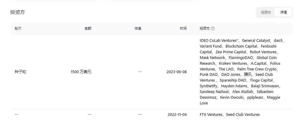This screenshot has width=296, height=130.
Task: Click the 时间 column header
Action: point(183,29)
